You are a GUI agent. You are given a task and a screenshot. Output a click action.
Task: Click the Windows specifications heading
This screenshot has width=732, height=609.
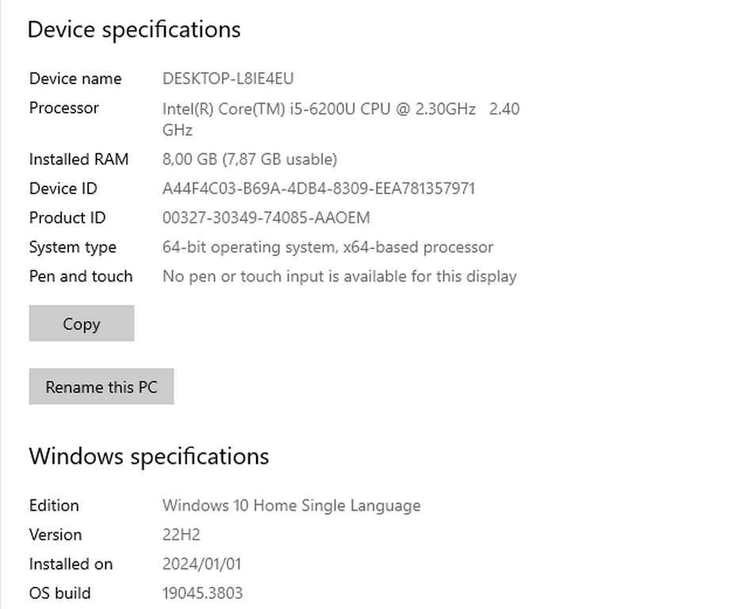149,456
